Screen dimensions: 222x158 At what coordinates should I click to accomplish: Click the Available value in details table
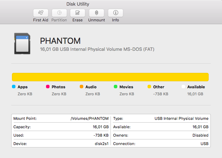(x=201, y=127)
